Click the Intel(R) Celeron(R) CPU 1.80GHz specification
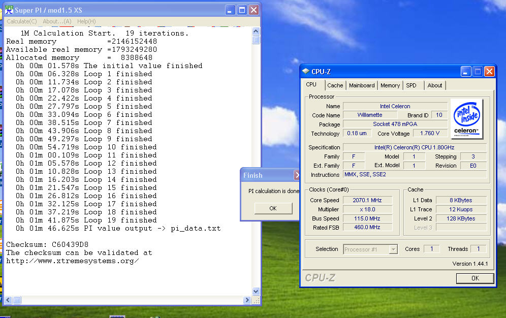Viewport: 506px width, 318px height. click(x=415, y=147)
